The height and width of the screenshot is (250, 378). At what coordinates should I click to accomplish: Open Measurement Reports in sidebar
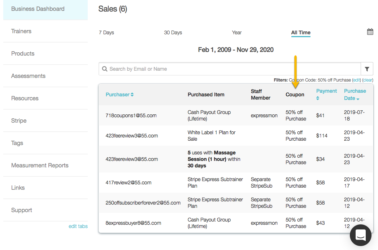[40, 165]
